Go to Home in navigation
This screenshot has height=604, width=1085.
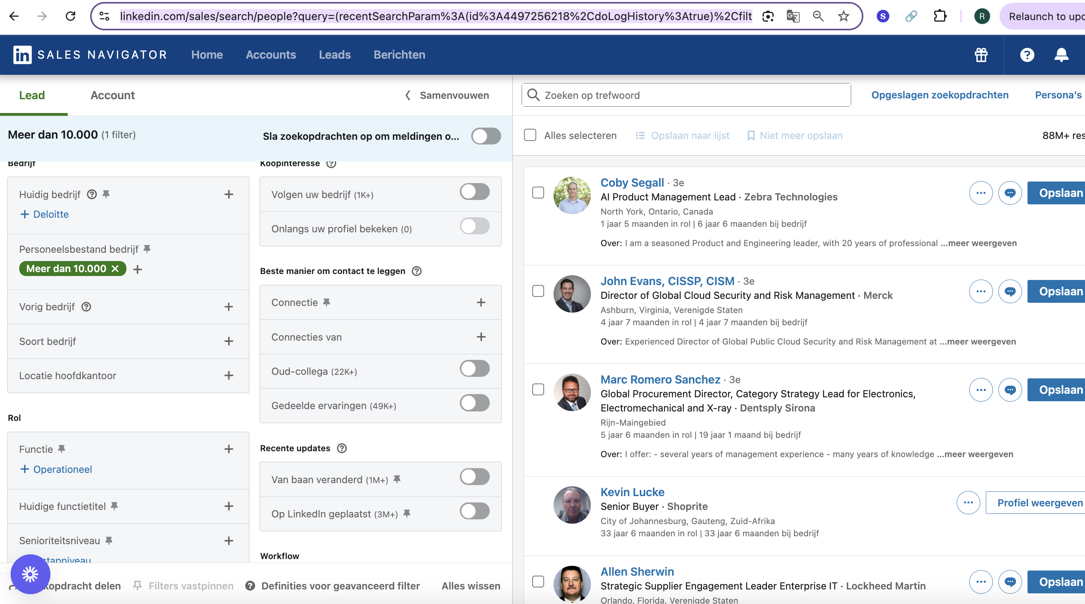coord(207,55)
